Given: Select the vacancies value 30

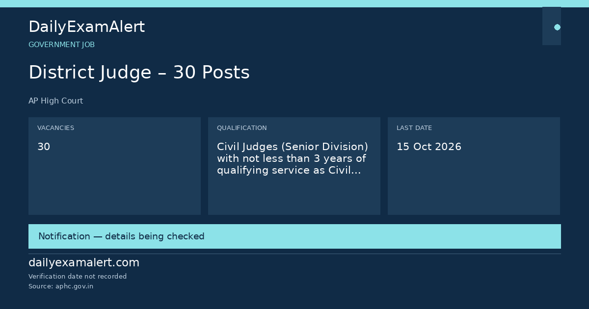Looking at the screenshot, I should click(x=44, y=147).
